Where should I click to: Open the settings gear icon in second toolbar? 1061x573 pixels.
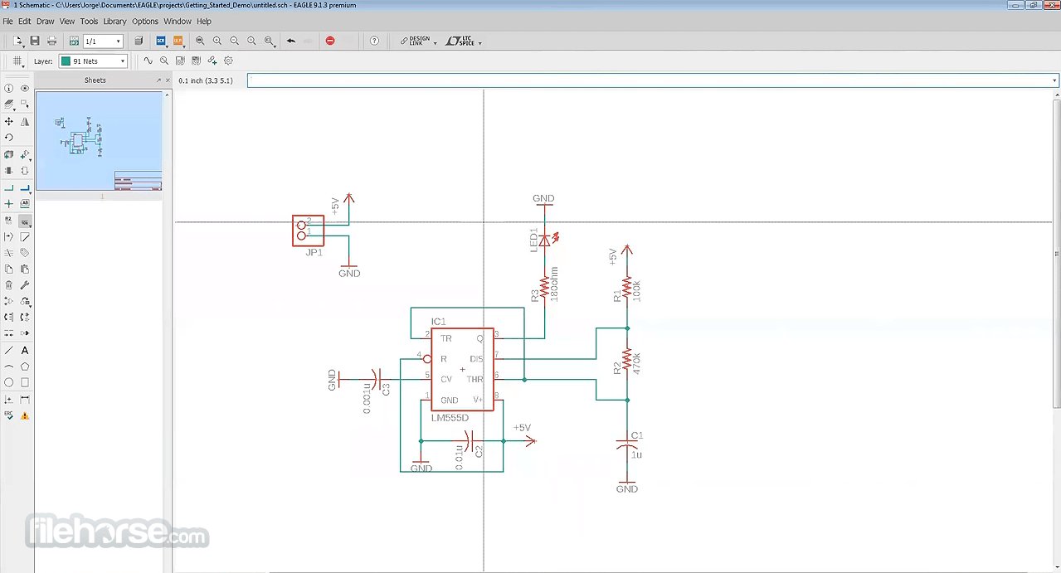coord(228,61)
